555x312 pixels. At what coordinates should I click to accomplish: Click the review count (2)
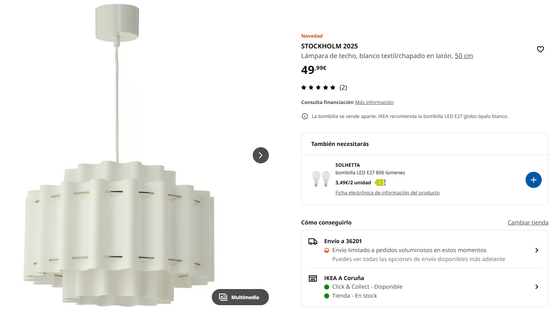point(343,88)
